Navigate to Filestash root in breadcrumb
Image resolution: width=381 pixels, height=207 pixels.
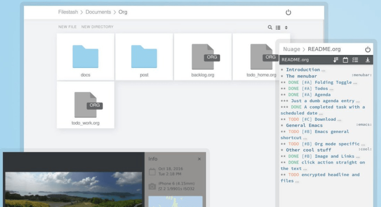[x=68, y=12]
